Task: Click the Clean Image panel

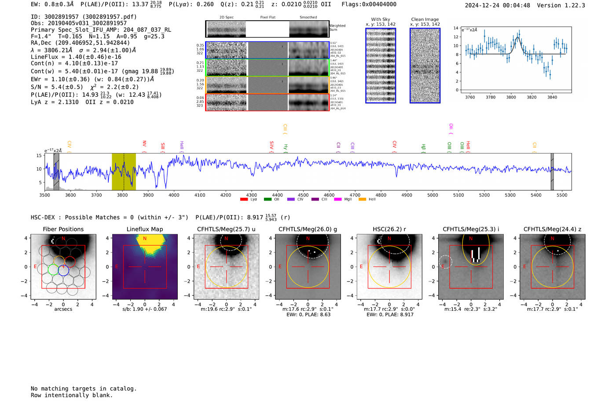Action: (x=425, y=66)
